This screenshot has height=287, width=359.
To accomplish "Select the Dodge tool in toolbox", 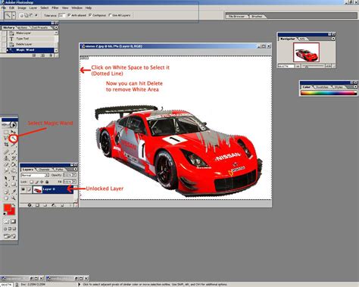I will tap(14, 171).
